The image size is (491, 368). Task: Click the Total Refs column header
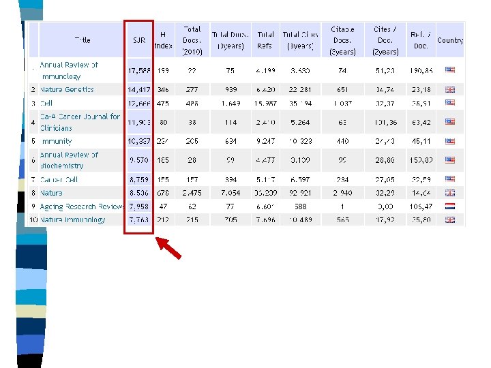click(x=265, y=40)
